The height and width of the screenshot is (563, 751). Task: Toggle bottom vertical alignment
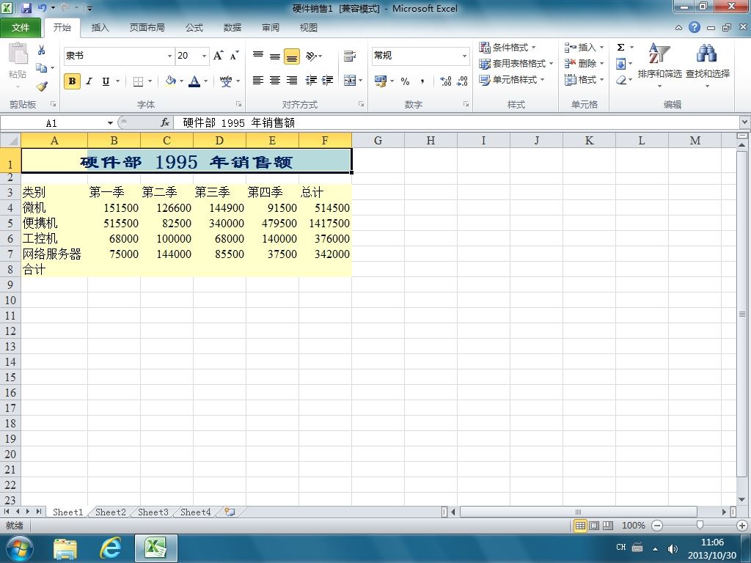(x=292, y=56)
